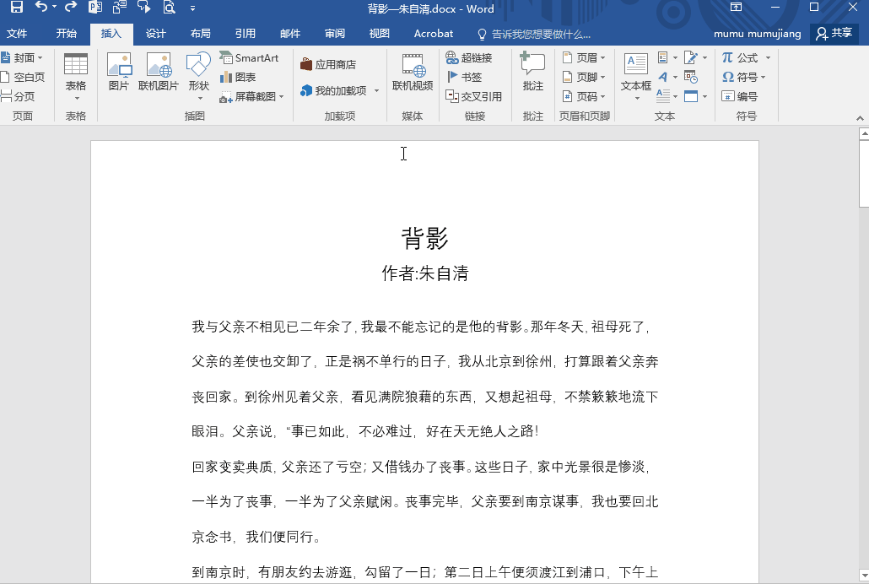Screen dimensions: 869x584
Task: Switch to the 布局 Layout tab
Action: (x=200, y=34)
